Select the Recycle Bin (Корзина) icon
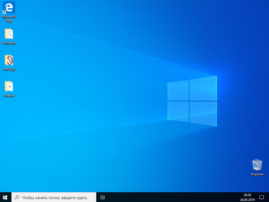Image resolution: width=269 pixels, height=202 pixels. pos(257,165)
